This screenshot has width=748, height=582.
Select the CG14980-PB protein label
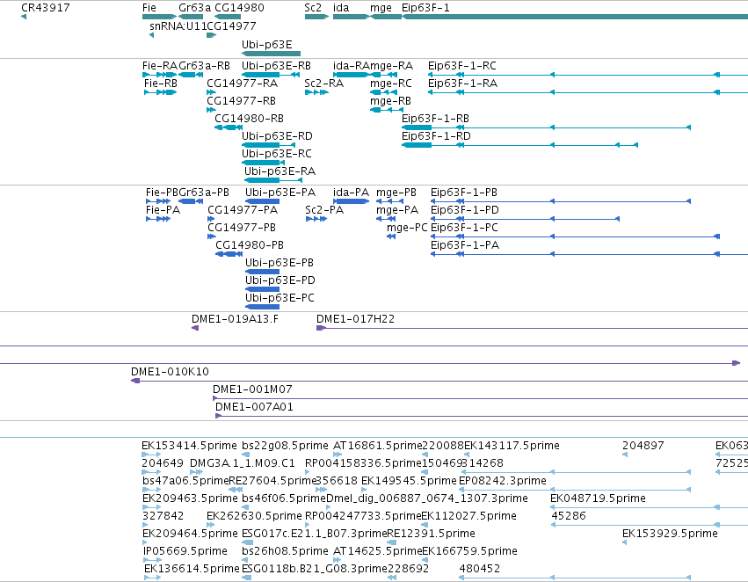click(250, 245)
